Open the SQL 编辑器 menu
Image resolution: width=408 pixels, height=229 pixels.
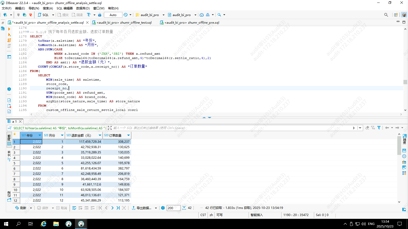[x=65, y=8]
